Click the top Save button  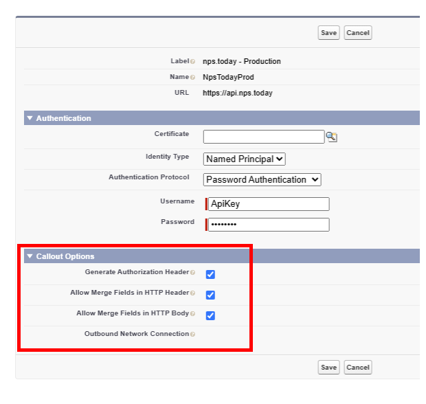pos(328,33)
